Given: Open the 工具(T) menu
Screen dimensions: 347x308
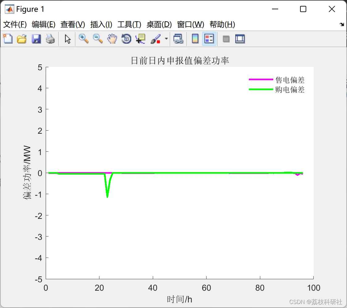Looking at the screenshot, I should point(129,24).
